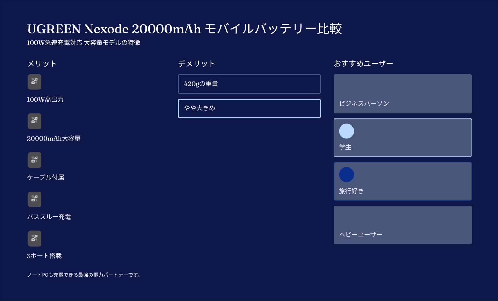Image resolution: width=498 pixels, height=301 pixels.
Task: Click the デメリット section heading
Action: tap(196, 63)
